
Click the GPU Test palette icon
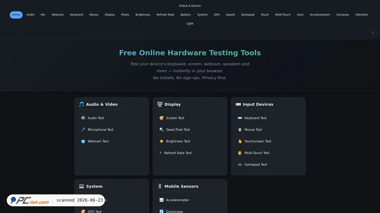tap(83, 211)
